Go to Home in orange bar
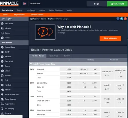This screenshot has height=118, width=128. click(5, 15)
